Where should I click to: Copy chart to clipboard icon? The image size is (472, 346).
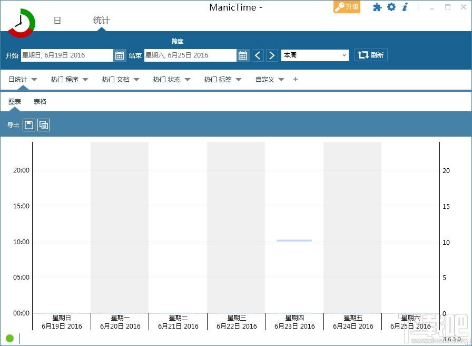(44, 125)
